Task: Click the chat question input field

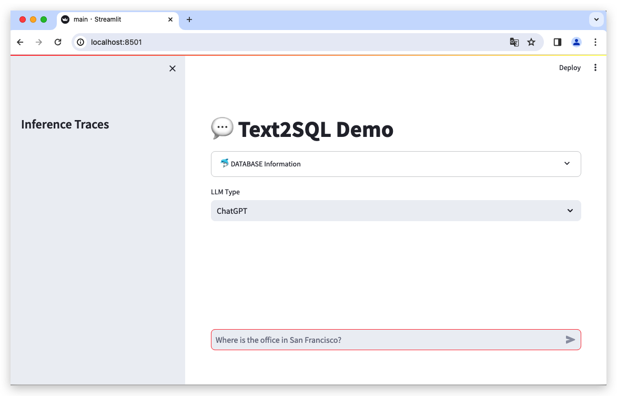Action: pyautogui.click(x=368, y=340)
